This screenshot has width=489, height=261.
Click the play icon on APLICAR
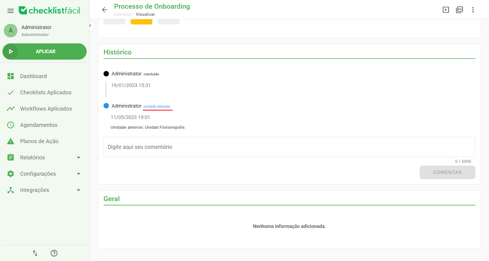coord(11,52)
